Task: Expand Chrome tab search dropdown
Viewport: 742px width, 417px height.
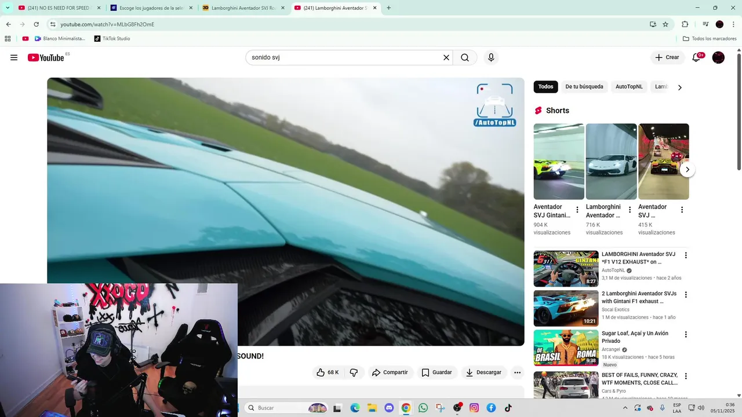Action: pyautogui.click(x=8, y=8)
